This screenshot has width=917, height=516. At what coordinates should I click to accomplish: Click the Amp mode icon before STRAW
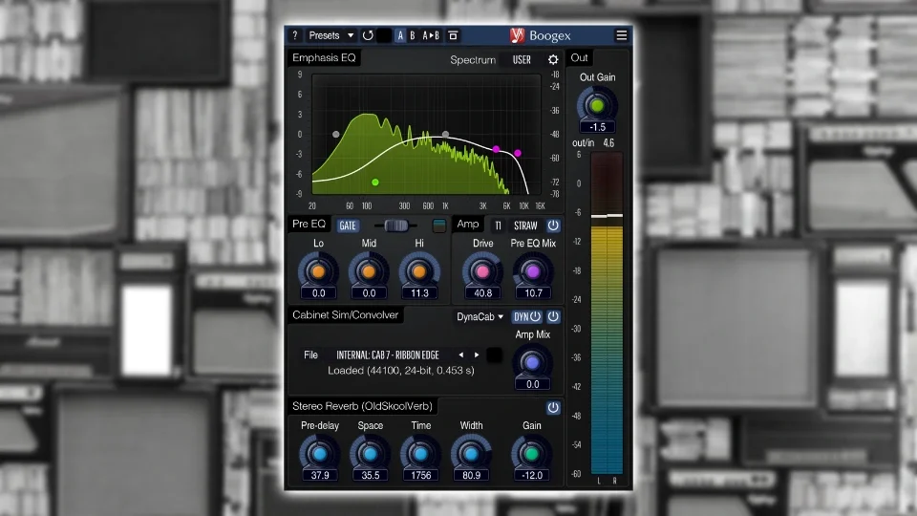[498, 226]
